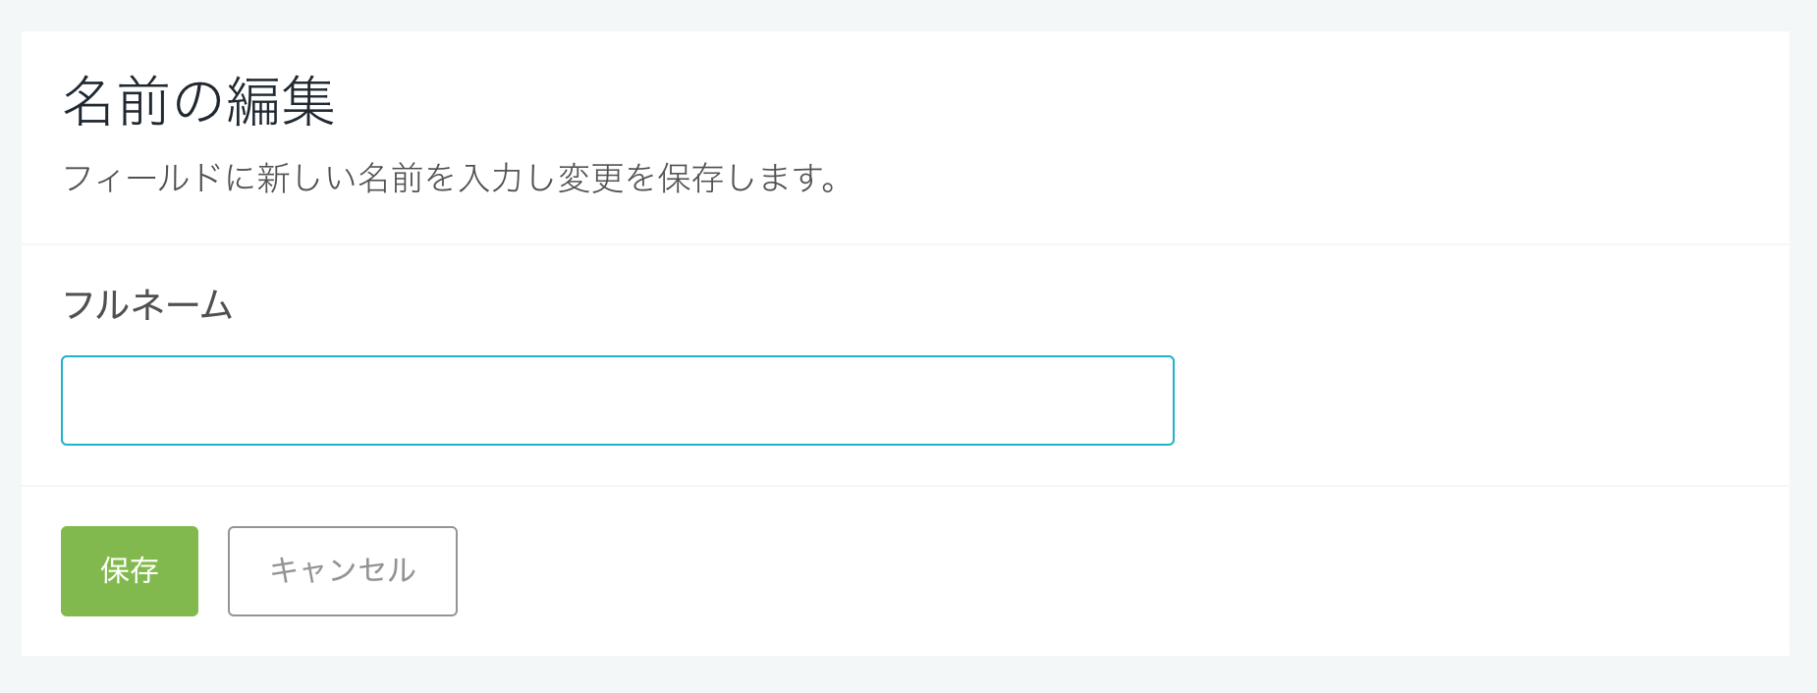Click the subtitle below the 名前の編集 heading
The height and width of the screenshot is (693, 1817).
[x=451, y=179]
